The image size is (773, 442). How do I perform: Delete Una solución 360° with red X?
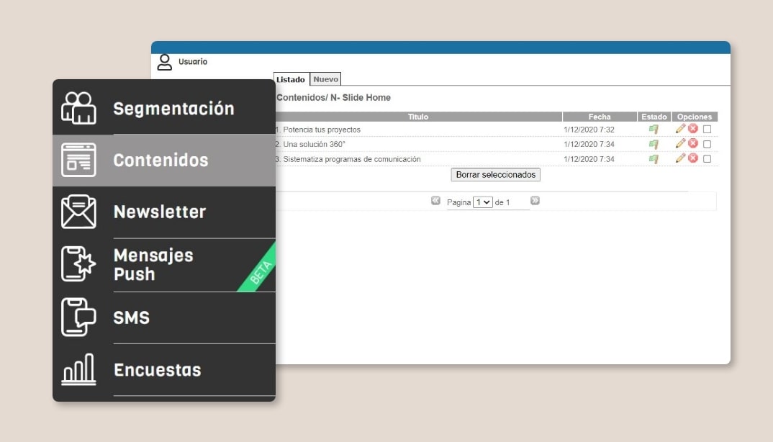(693, 143)
